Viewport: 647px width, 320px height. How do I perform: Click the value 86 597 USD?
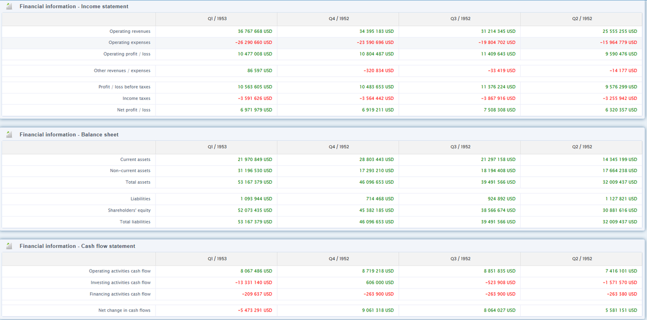click(260, 71)
